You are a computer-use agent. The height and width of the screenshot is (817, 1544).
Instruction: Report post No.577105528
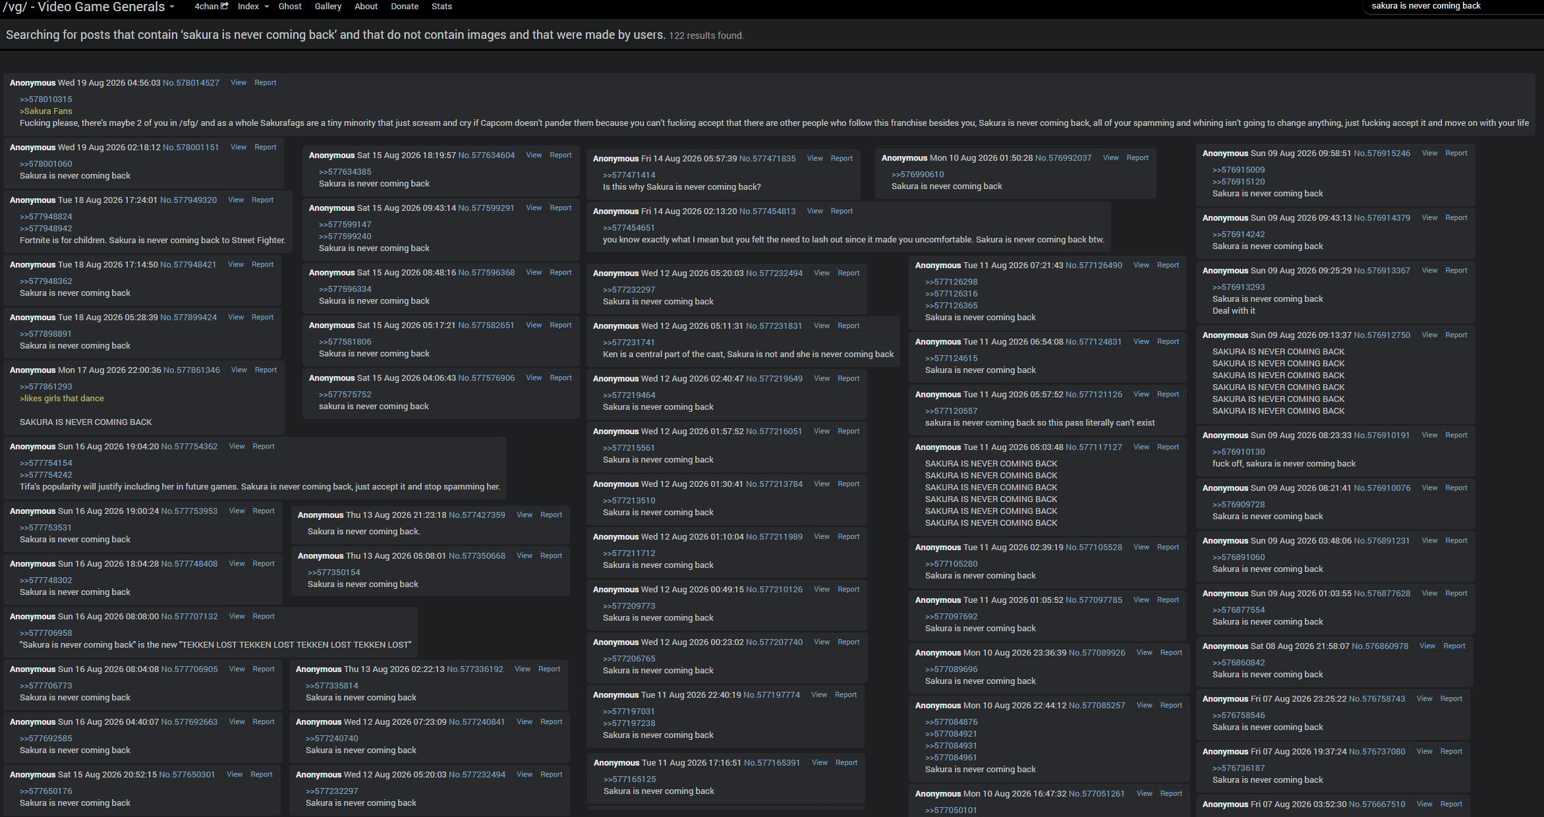[1168, 547]
